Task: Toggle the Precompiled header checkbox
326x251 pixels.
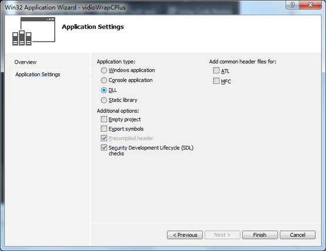Action: [104, 138]
